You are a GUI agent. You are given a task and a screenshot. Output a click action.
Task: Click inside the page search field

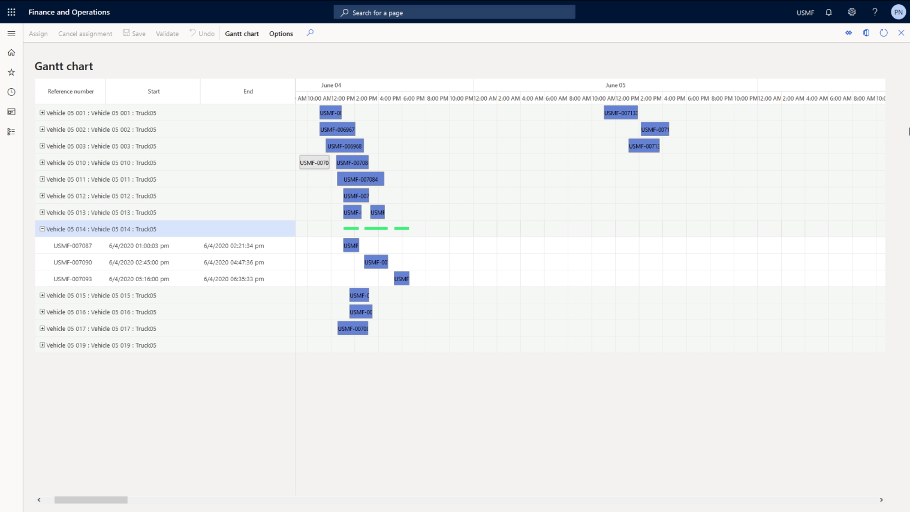coord(454,11)
